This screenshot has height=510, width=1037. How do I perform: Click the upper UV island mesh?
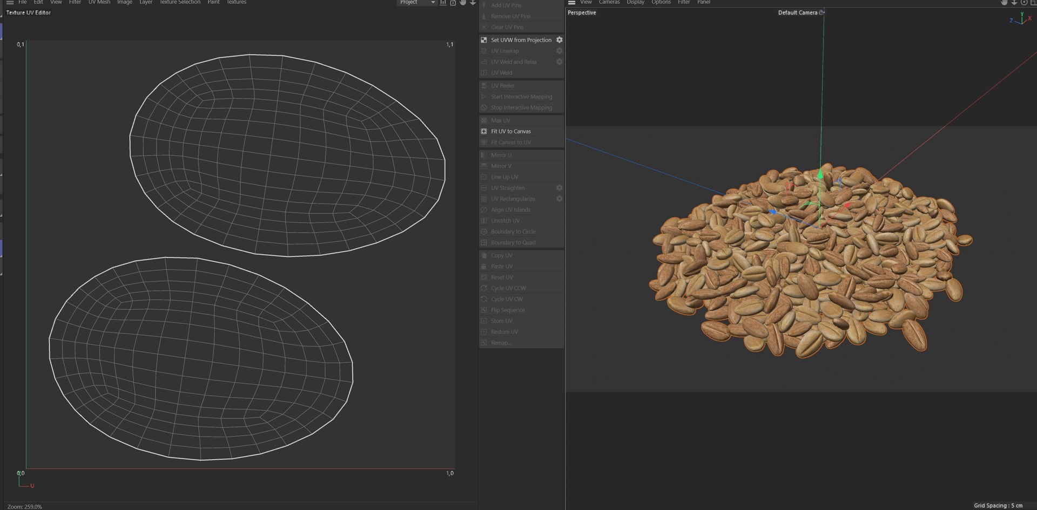click(287, 155)
